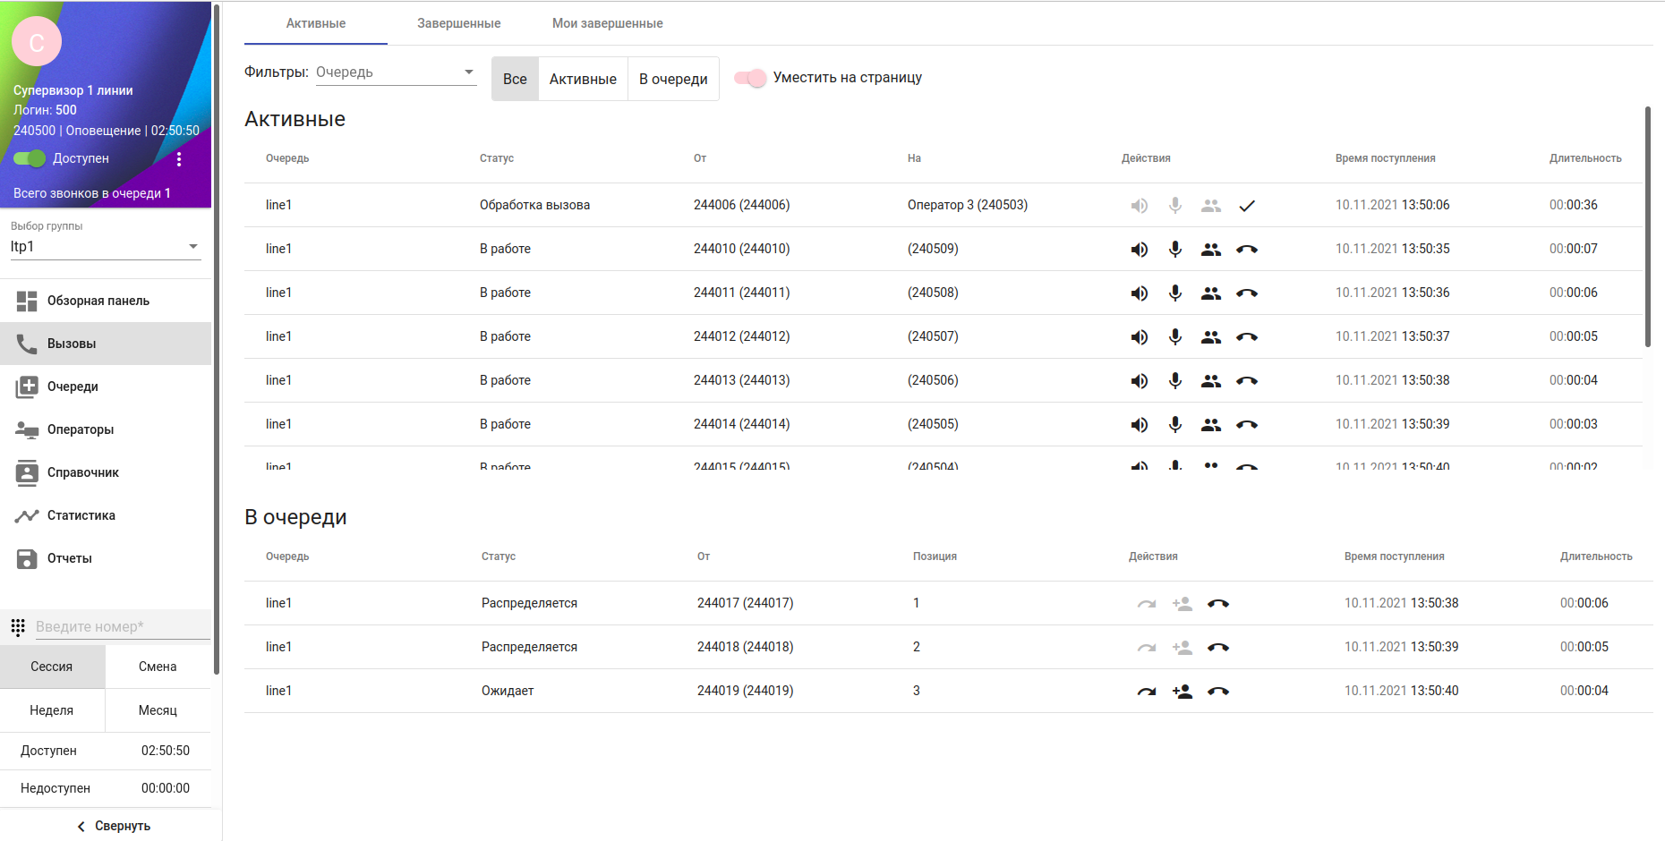Click speaker listen icon for call 244010
The image size is (1665, 841).
pos(1139,250)
